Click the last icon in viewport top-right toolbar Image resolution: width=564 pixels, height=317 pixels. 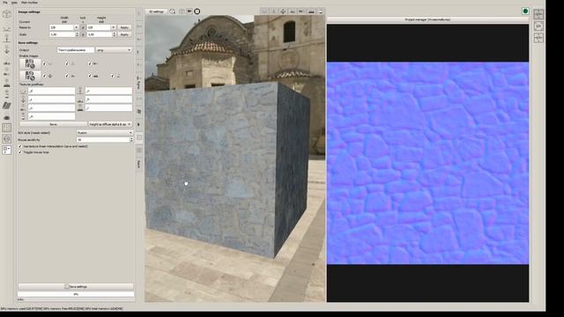click(321, 11)
